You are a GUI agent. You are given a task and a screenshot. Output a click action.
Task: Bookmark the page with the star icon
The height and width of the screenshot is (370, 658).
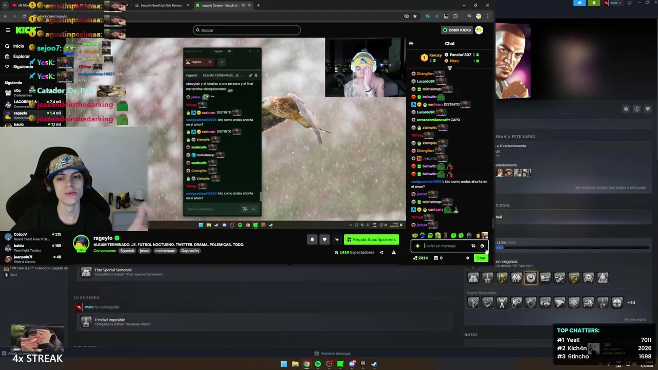415,16
